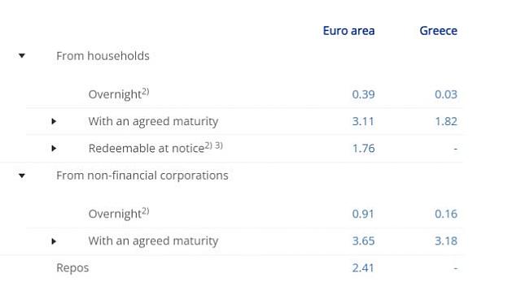The height and width of the screenshot is (304, 521).
Task: Click the Greece column header
Action: [438, 31]
